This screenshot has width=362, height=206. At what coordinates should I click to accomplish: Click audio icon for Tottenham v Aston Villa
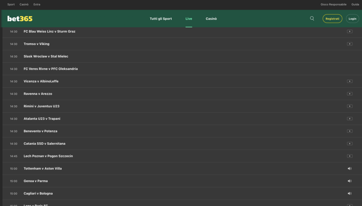[x=349, y=169]
